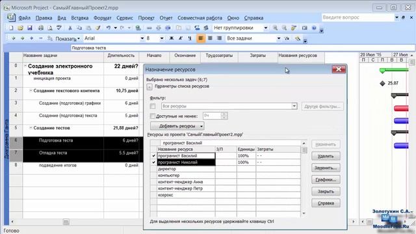Open the Arial font name dropdown
This screenshot has height=234, width=416.
pos(142,38)
